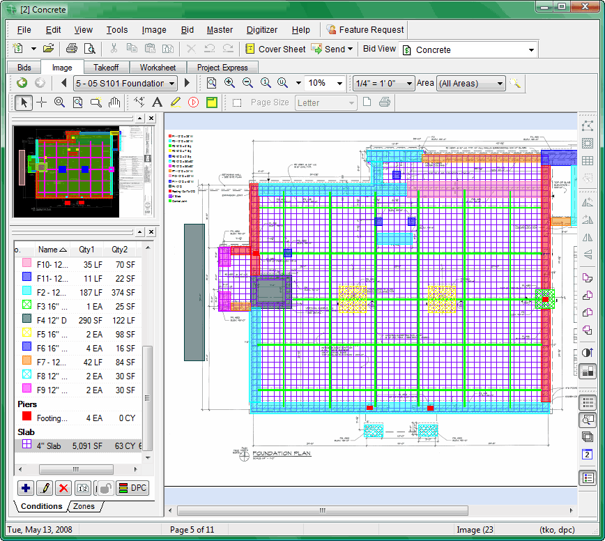Click the yellow-green note icon
The height and width of the screenshot is (541, 605).
pyautogui.click(x=211, y=102)
